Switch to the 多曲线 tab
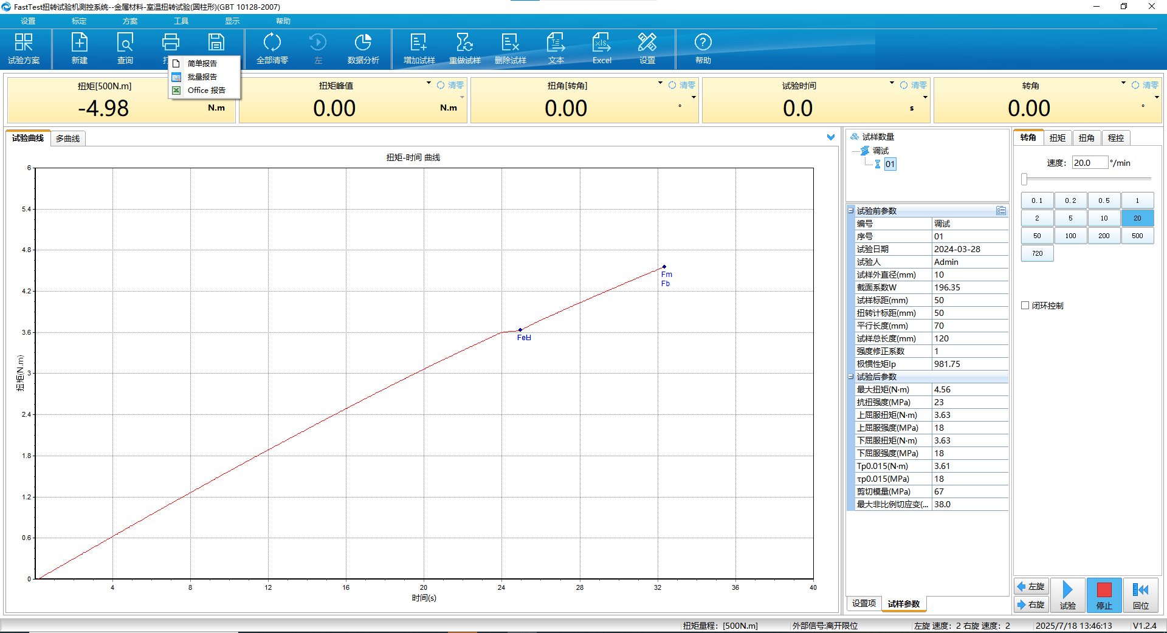Viewport: 1167px width, 633px height. coord(67,139)
